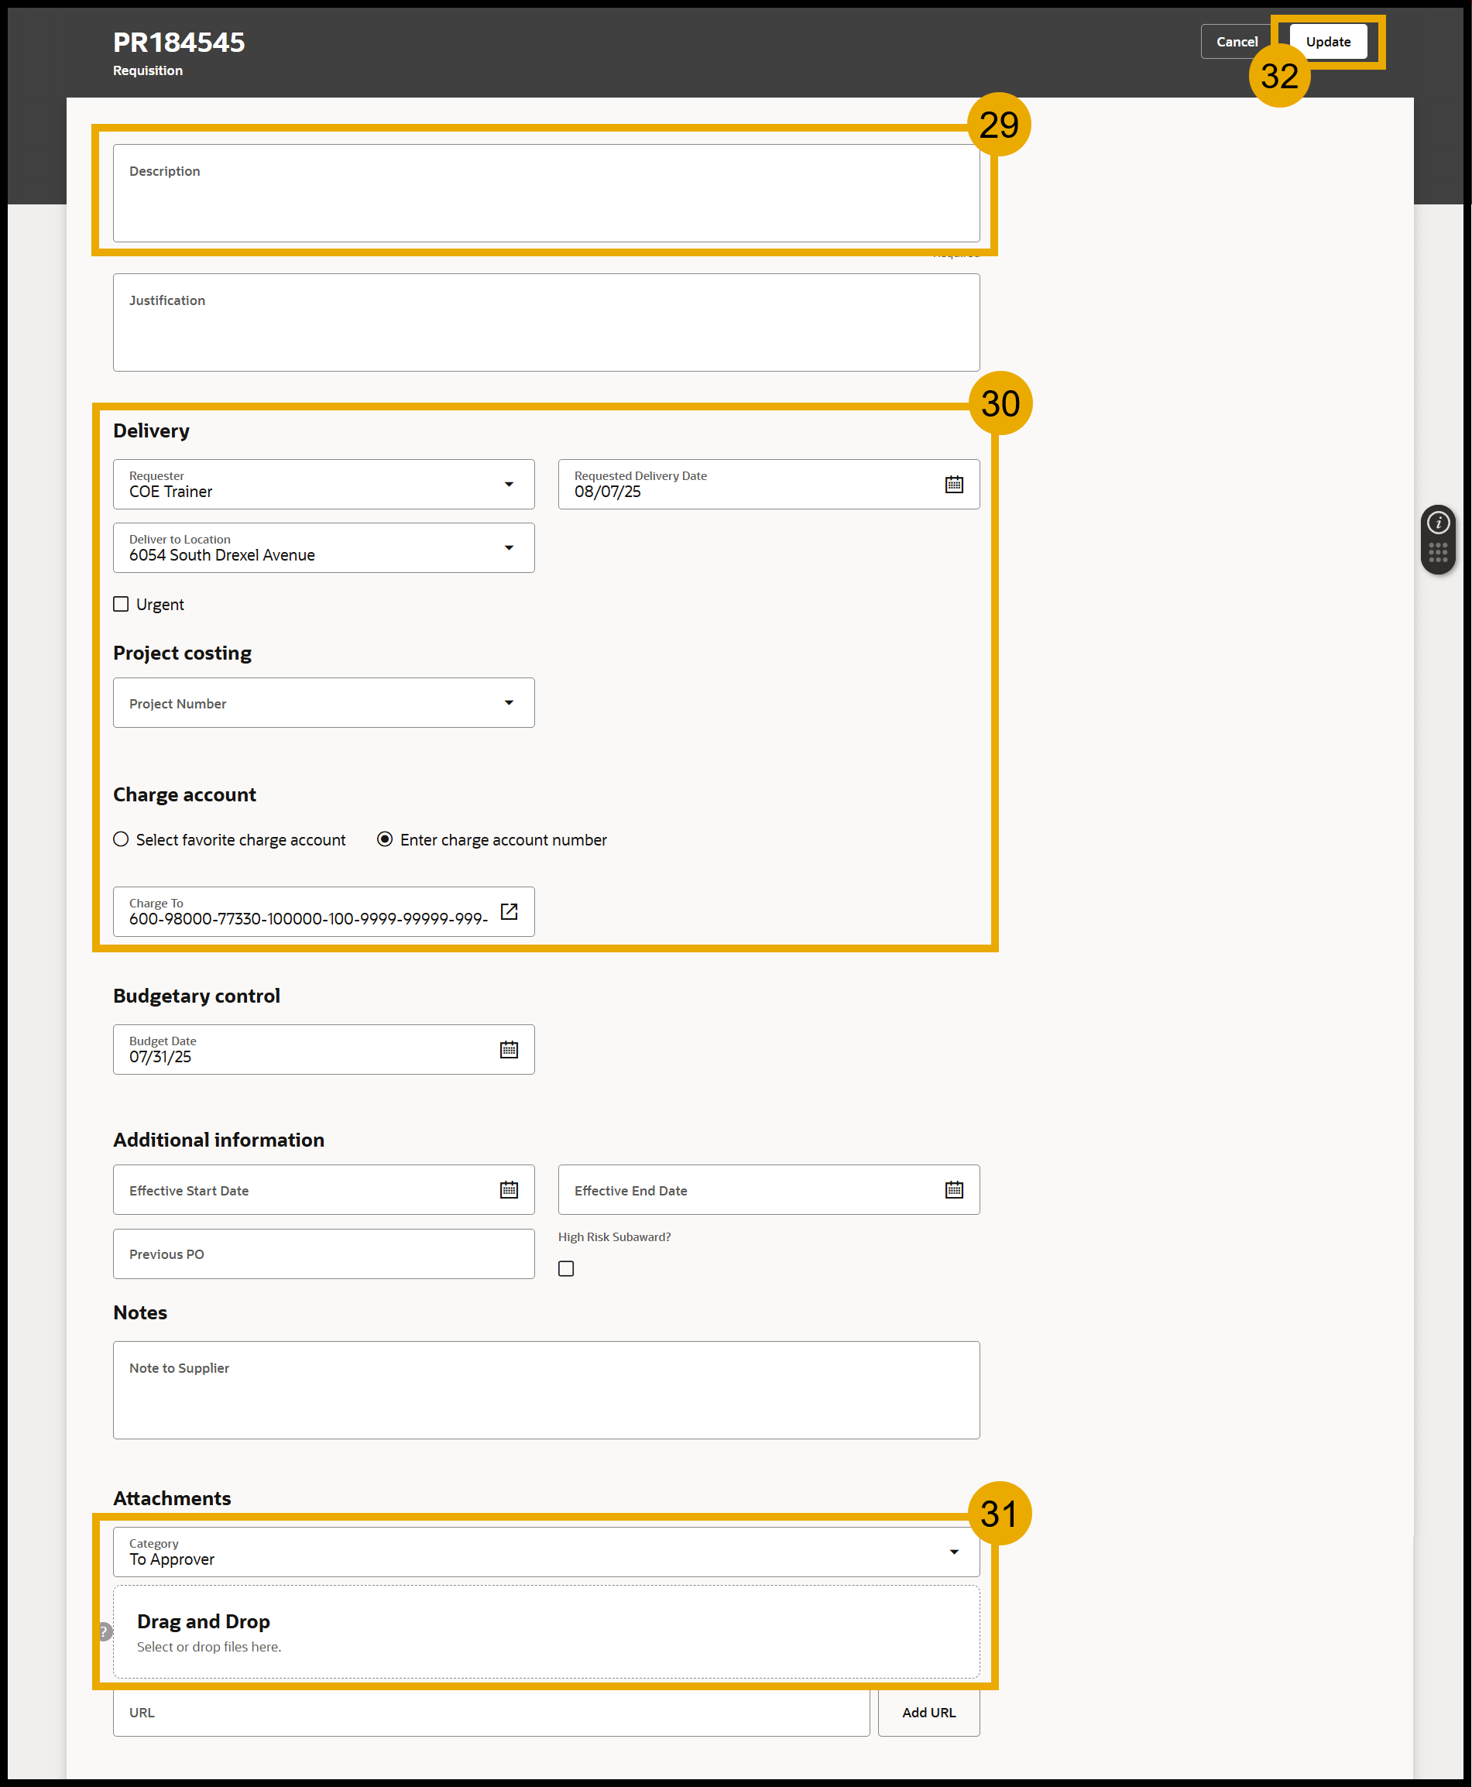
Task: Select Enter charge account number option
Action: 385,839
